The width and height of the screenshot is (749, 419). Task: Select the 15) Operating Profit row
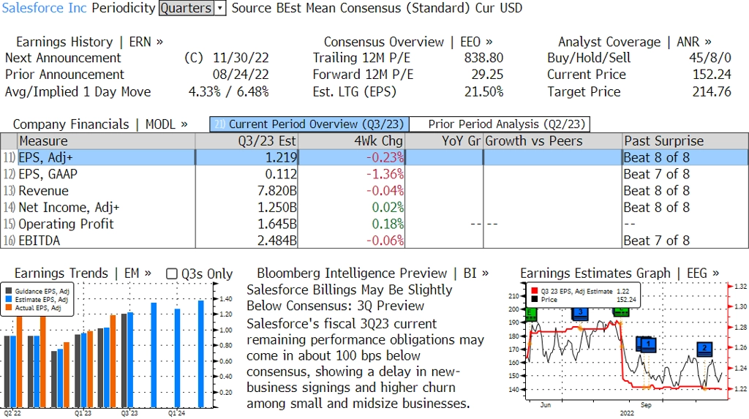[374, 224]
